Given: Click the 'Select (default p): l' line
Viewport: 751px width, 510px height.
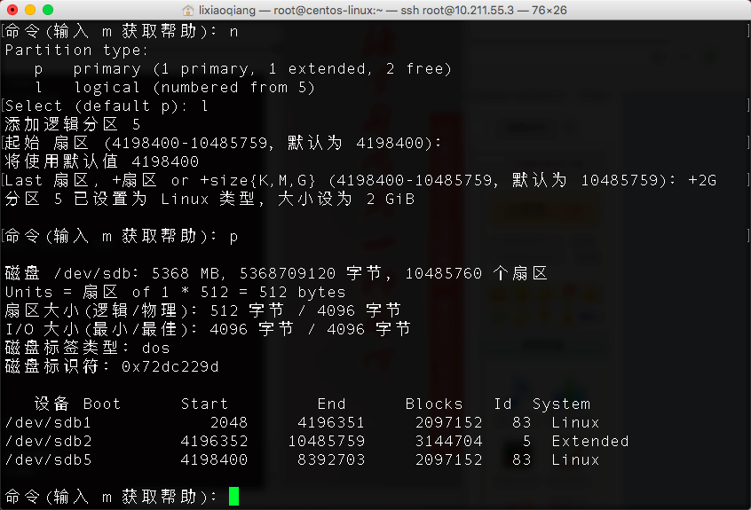Looking at the screenshot, I should (x=107, y=106).
